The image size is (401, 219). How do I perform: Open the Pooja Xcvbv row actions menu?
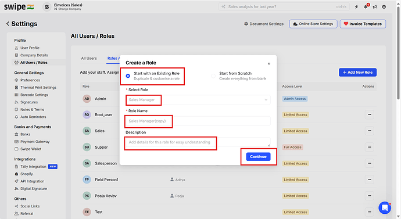pos(369,196)
